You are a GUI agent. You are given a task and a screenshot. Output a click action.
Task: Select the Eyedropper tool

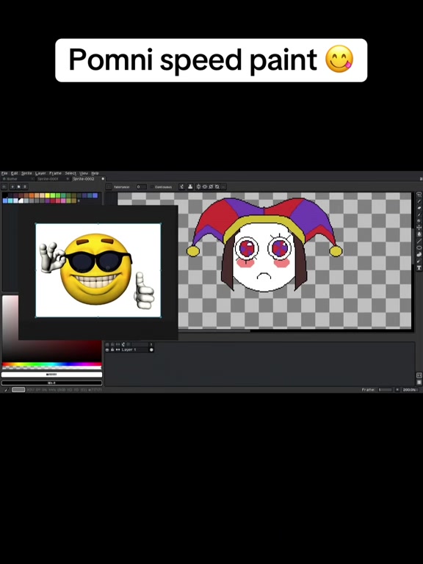tap(419, 214)
